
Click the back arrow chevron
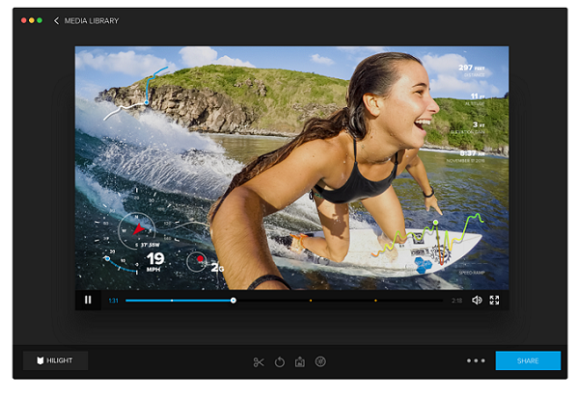[x=56, y=20]
